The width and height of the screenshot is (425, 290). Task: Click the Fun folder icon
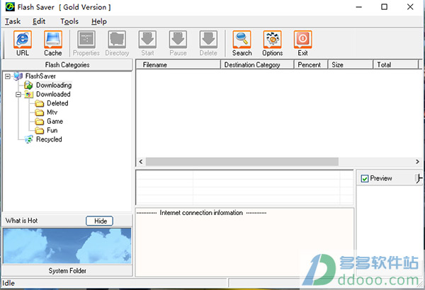click(39, 131)
